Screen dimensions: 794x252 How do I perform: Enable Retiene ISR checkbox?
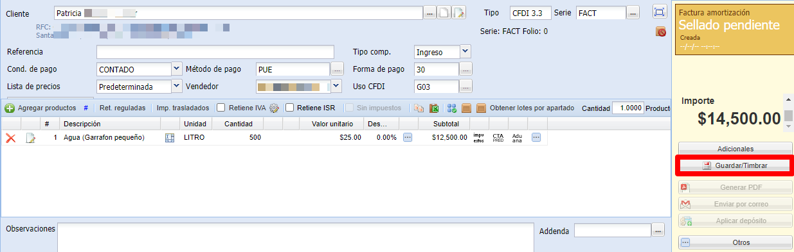click(290, 108)
